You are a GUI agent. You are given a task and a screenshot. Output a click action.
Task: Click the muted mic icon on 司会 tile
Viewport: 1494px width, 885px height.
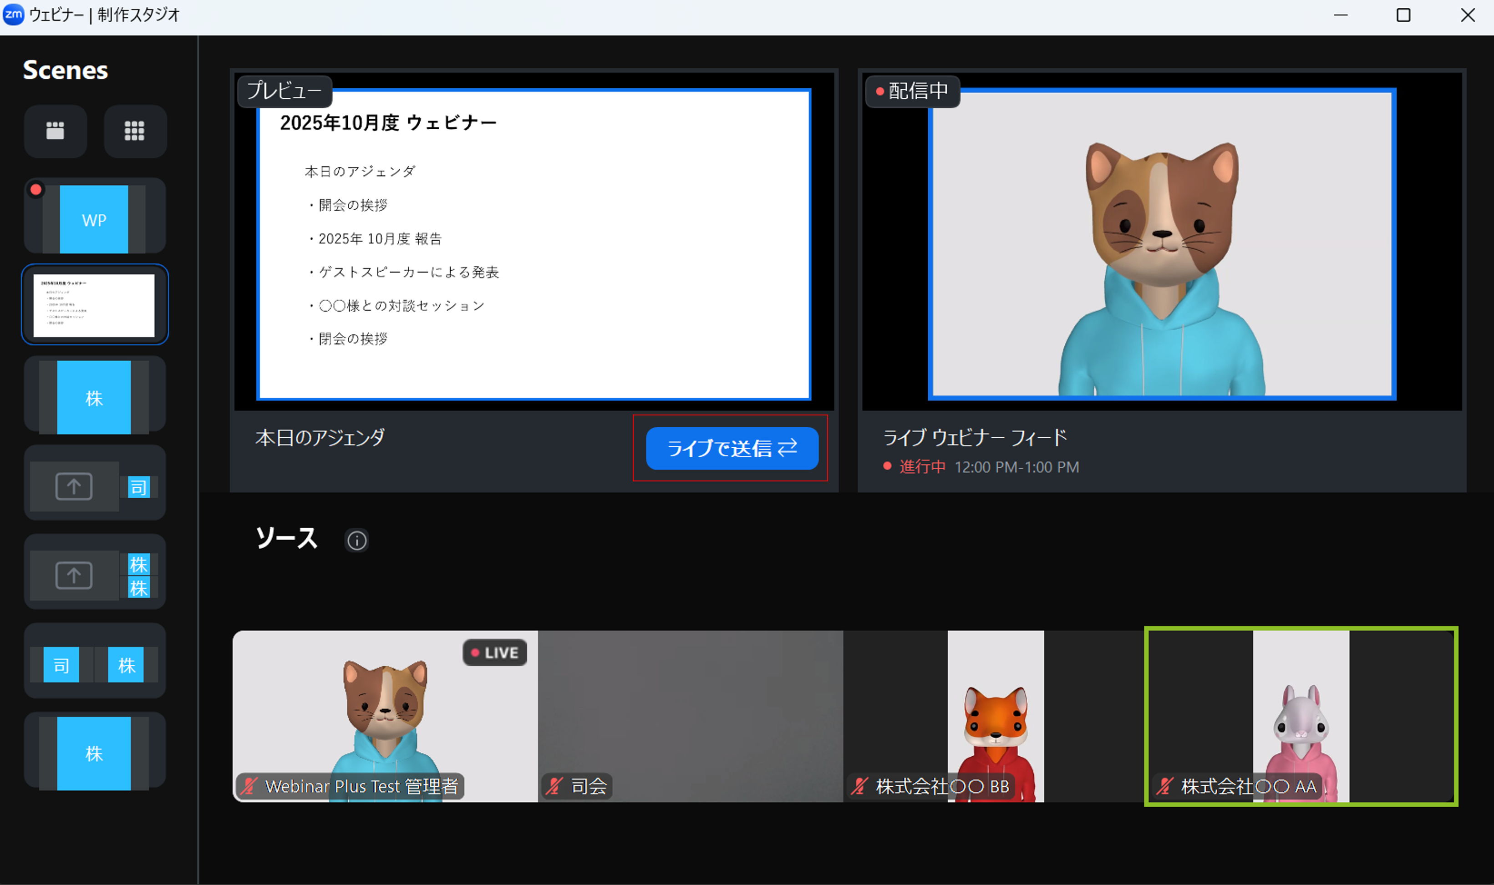click(555, 786)
